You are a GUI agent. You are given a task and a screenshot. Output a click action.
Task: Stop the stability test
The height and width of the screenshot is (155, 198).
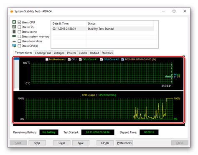coord(37,143)
